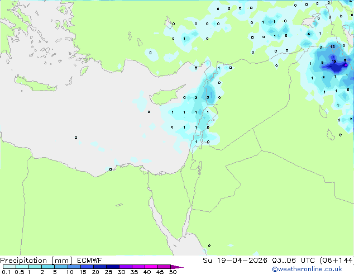Click the 0.5–1 mm legend color box

pyautogui.click(x=22, y=267)
